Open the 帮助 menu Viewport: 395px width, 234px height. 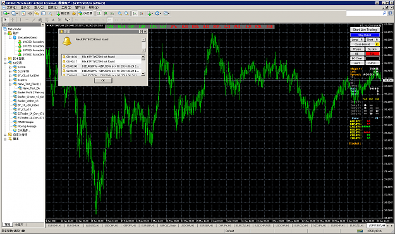(94, 8)
